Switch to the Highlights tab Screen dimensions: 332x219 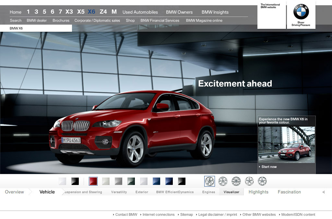[258, 192]
